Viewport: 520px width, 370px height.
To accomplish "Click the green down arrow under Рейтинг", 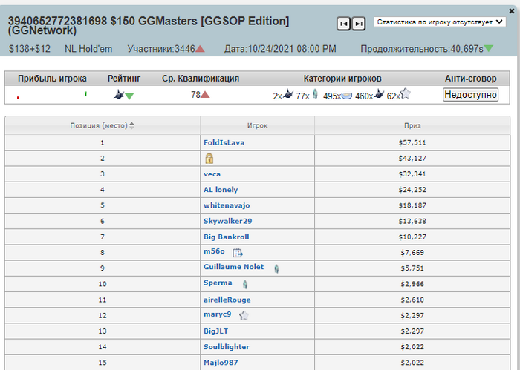I will click(129, 96).
